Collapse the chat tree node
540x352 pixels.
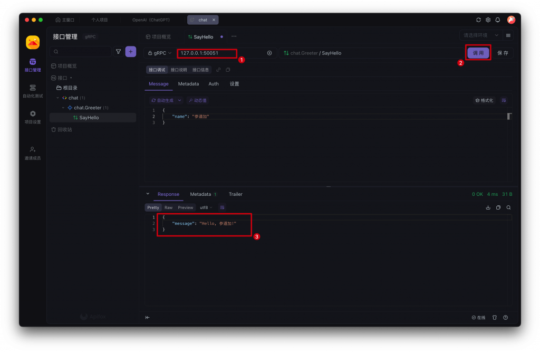coord(58,98)
